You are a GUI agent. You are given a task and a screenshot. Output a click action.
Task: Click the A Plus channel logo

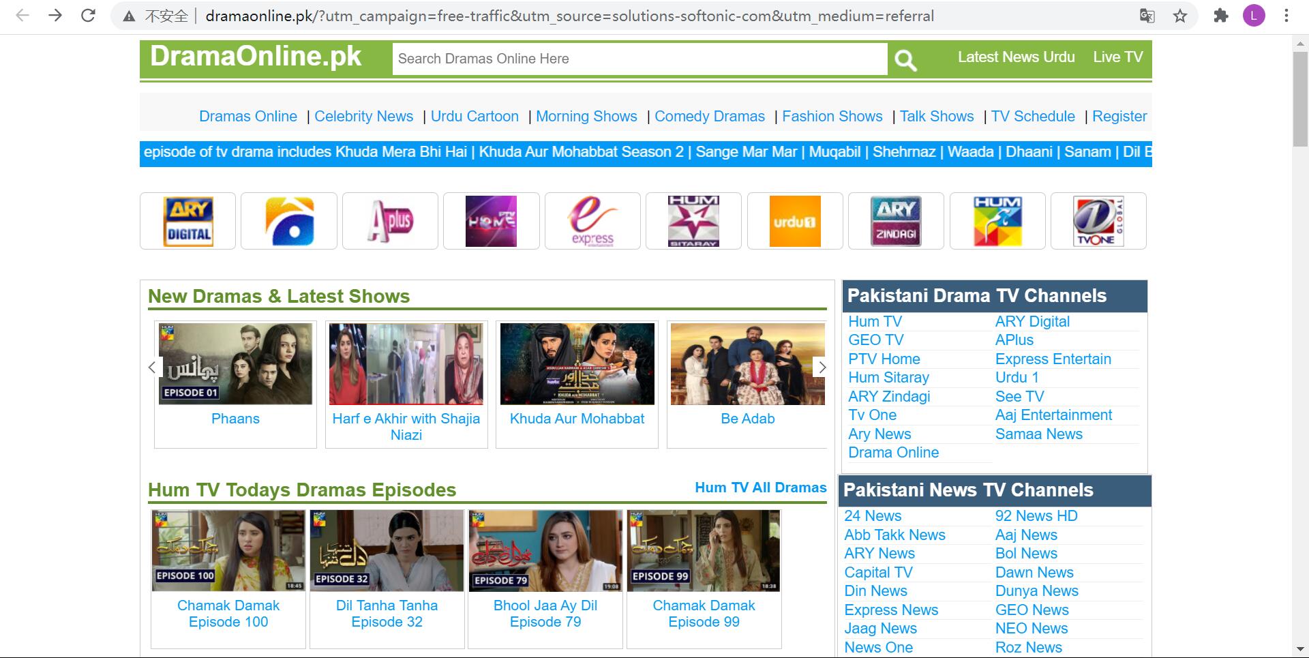point(390,220)
